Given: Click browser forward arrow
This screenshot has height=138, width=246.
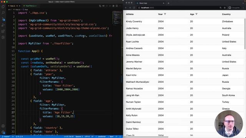Looking at the screenshot, I should coord(130,8).
